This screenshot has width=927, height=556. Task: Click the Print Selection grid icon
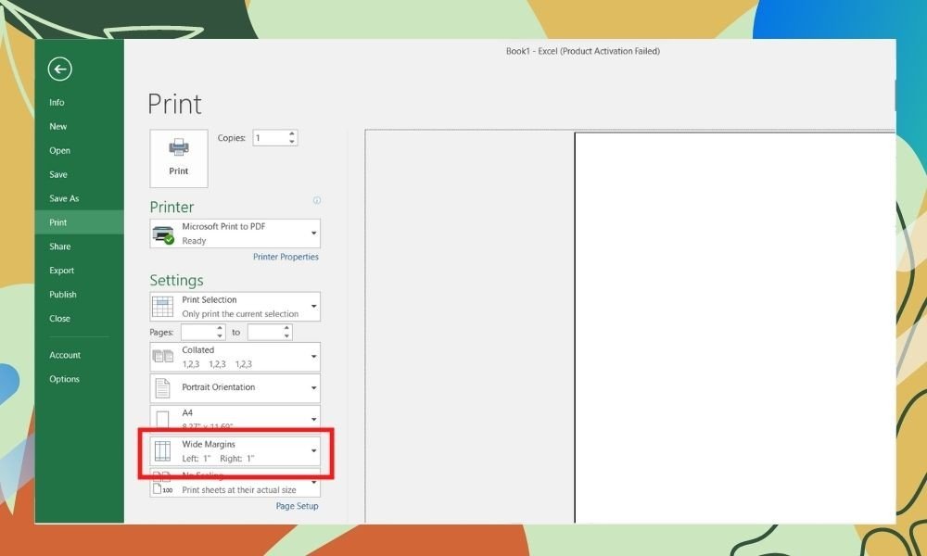point(163,307)
